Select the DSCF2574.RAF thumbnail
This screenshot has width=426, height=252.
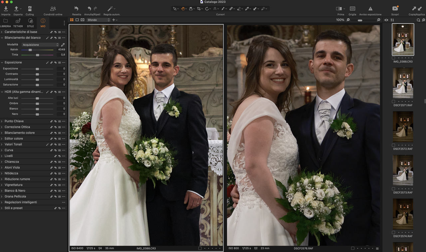click(x=403, y=214)
